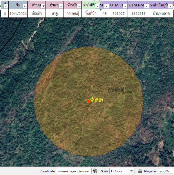Click the lock scale padlock icon
Screen dimensions: 174x175
tap(140, 171)
